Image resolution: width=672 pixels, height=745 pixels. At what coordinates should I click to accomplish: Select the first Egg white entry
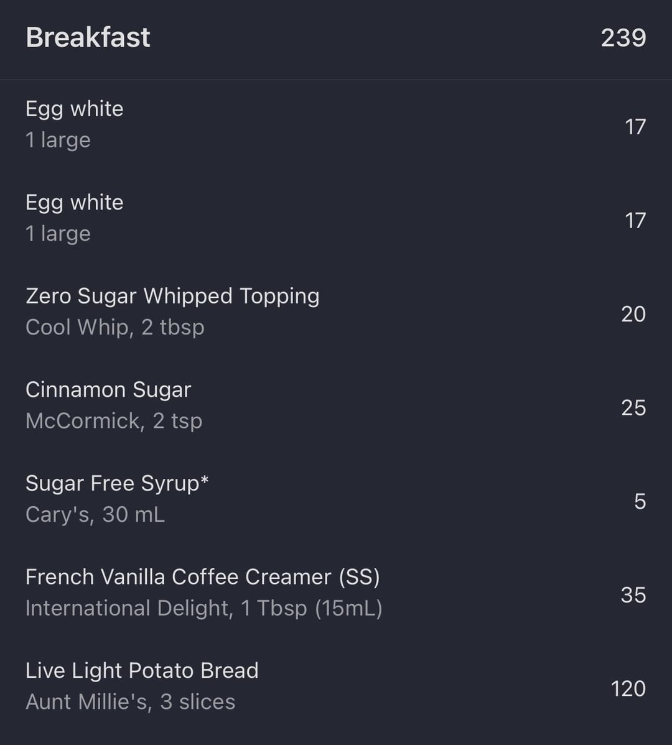point(336,124)
